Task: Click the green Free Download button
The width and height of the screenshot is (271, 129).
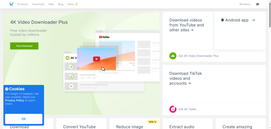Action: point(24,46)
